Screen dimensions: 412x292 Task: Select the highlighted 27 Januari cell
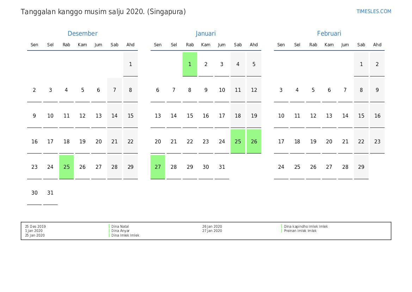pos(158,167)
